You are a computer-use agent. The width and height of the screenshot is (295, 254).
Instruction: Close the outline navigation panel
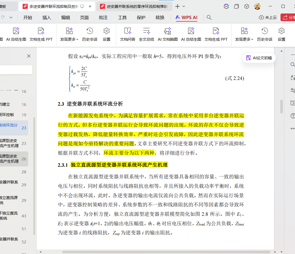29,56
